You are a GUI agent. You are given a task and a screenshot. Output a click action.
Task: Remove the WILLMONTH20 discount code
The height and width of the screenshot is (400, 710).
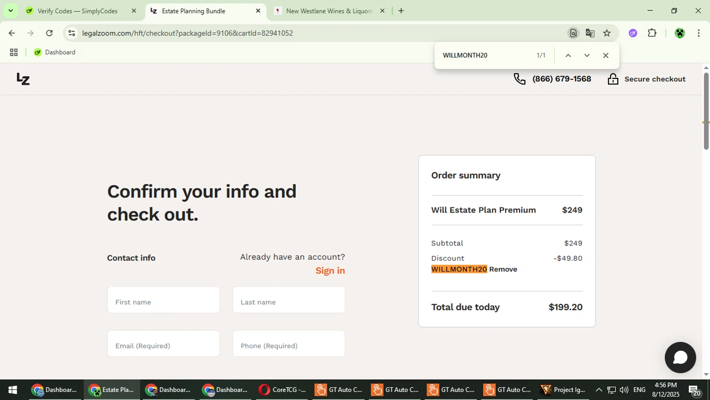(x=503, y=269)
